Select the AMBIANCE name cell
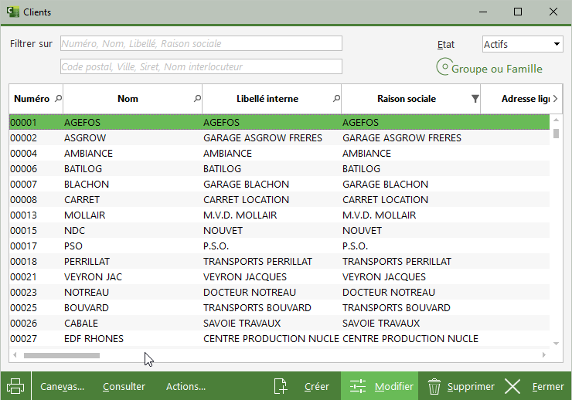This screenshot has width=572, height=400. point(88,154)
